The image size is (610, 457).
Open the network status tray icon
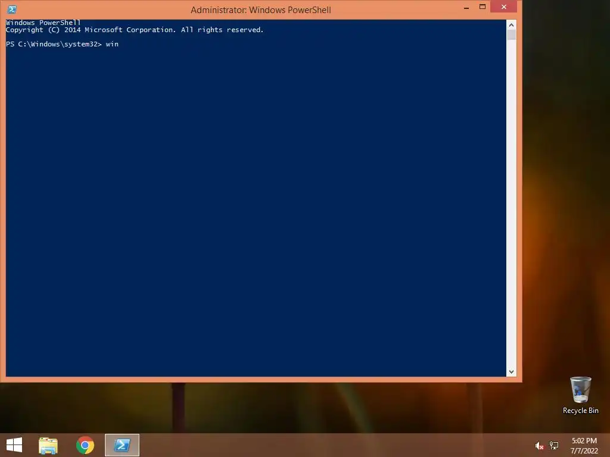click(x=554, y=446)
